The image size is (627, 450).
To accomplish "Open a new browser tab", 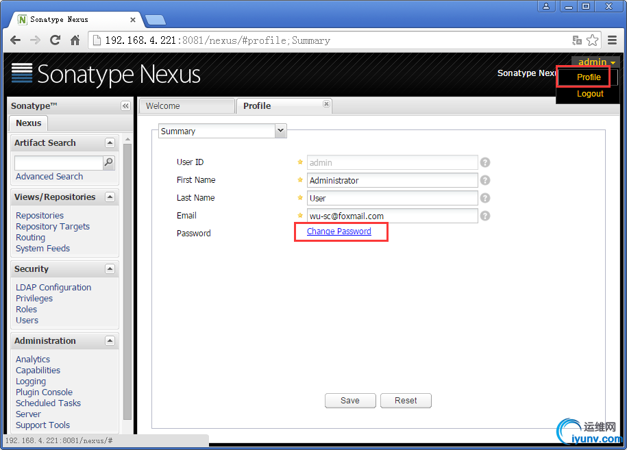I will coord(155,20).
